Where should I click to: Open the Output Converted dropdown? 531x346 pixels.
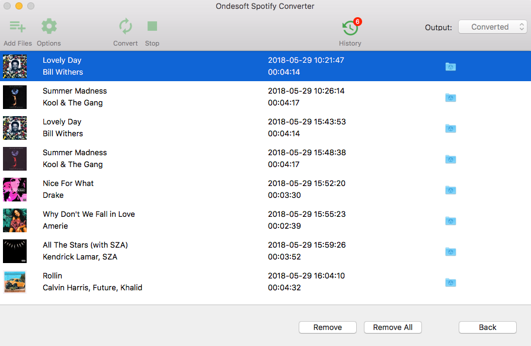click(x=492, y=27)
